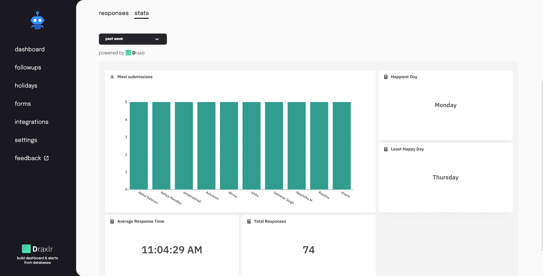Image resolution: width=543 pixels, height=276 pixels.
Task: Click the Most submissions title
Action: coord(135,77)
